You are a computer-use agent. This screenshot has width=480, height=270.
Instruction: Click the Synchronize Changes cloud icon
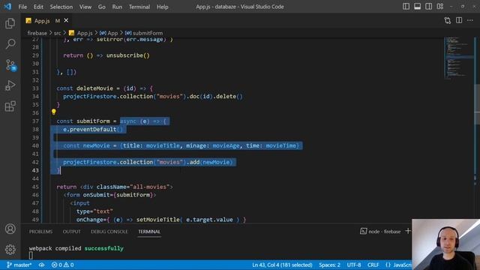point(42,265)
